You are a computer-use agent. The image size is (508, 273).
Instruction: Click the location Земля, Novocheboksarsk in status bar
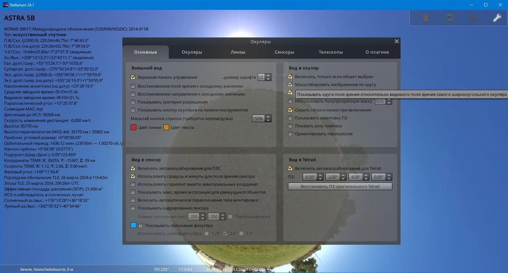47,269
